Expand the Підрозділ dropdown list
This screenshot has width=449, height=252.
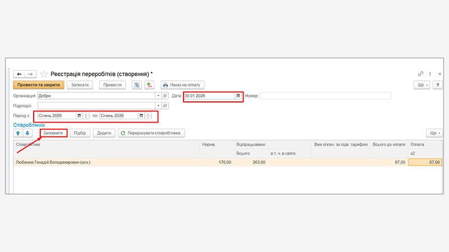pyautogui.click(x=159, y=105)
